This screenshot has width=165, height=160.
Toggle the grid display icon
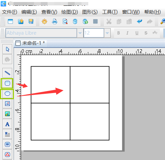[95, 21]
